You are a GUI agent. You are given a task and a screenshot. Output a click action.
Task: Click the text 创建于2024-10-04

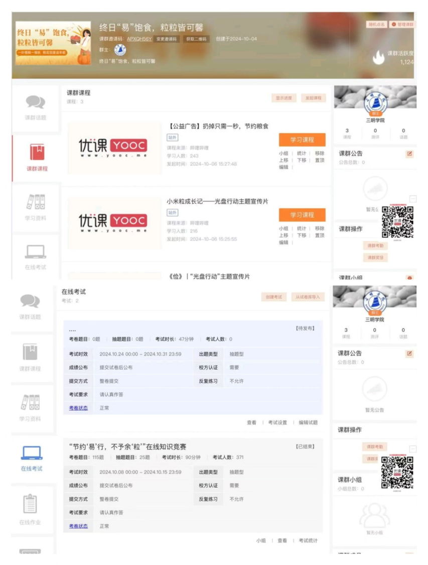(x=236, y=39)
